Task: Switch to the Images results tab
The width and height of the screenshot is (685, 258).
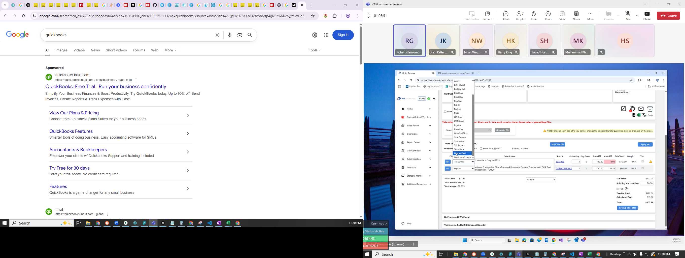Action: [61, 50]
